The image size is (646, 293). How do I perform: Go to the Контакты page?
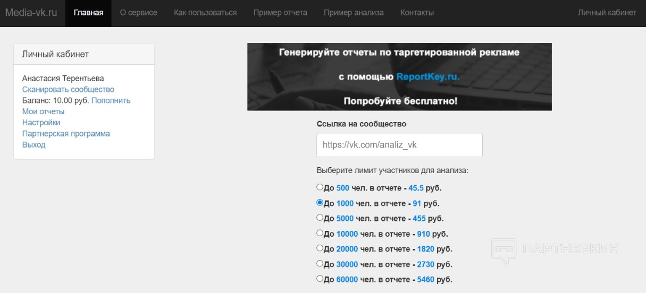coord(417,13)
